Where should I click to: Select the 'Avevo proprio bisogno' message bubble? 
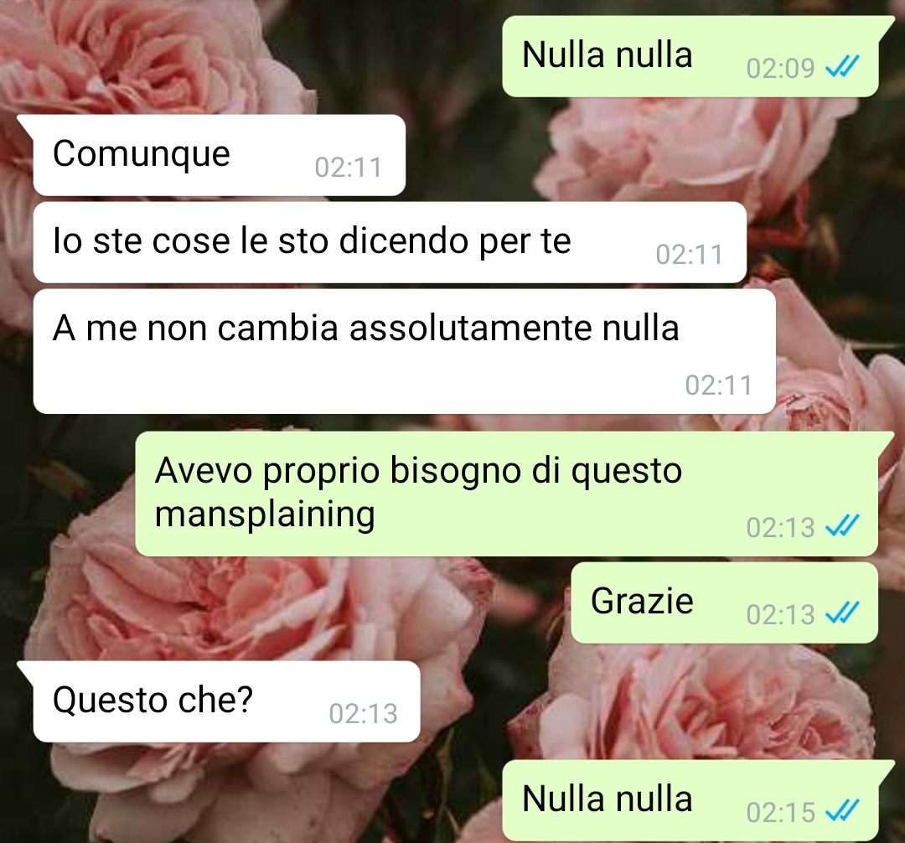coord(507,494)
